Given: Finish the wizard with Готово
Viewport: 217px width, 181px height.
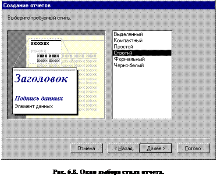Looking at the screenshot, I should click(x=193, y=148).
